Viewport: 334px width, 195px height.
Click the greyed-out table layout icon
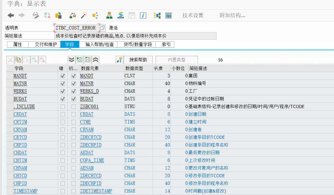pyautogui.click(x=132, y=15)
